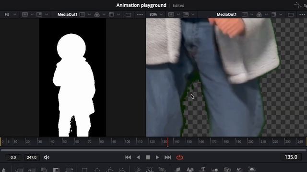Click the red playhead on the time ruler
This screenshot has width=307, height=172.
167,142
